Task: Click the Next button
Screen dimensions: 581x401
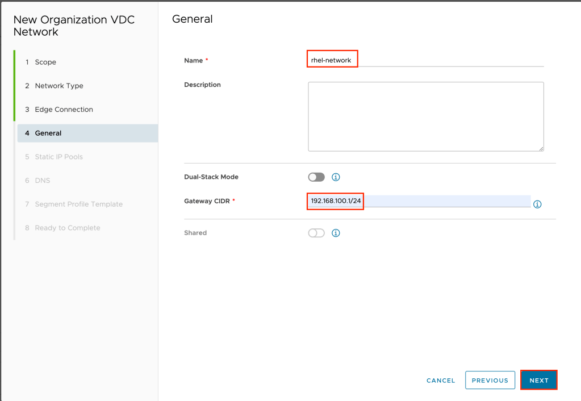Action: 538,381
